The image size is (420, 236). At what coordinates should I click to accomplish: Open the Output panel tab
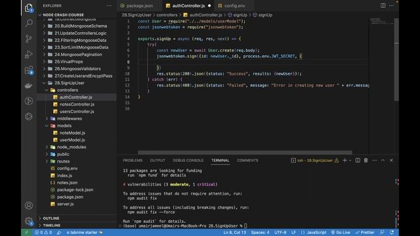(157, 160)
